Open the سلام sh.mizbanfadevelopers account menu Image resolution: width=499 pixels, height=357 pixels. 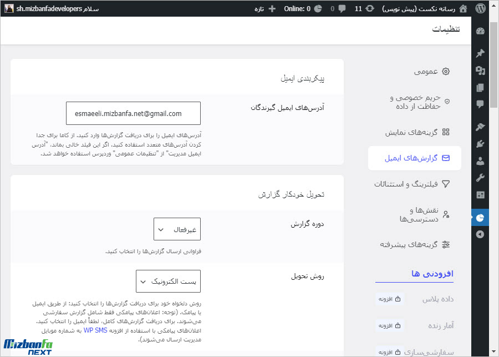52,9
